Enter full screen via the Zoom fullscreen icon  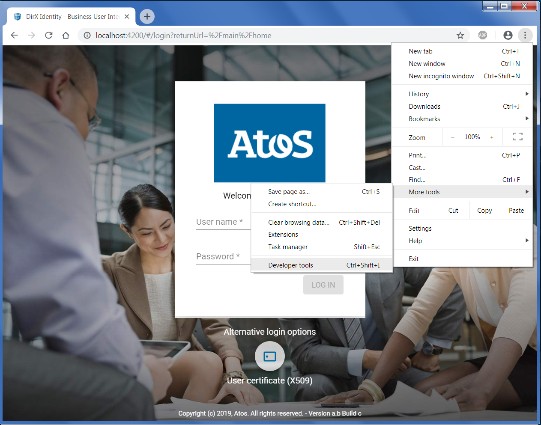pyautogui.click(x=517, y=137)
